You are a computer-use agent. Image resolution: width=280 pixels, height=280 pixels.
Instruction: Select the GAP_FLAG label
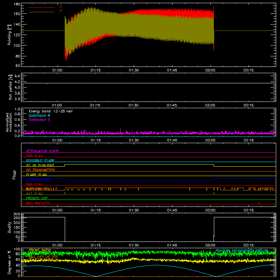tap(34, 156)
